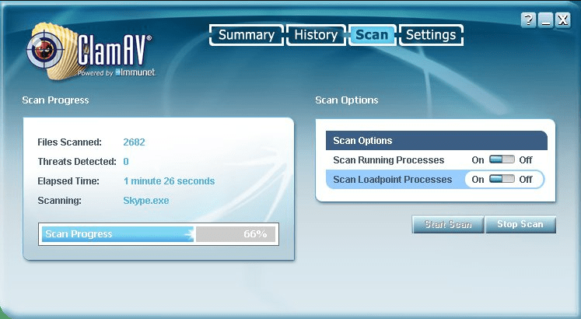Select the Scan tab
581x319 pixels.
(x=371, y=35)
